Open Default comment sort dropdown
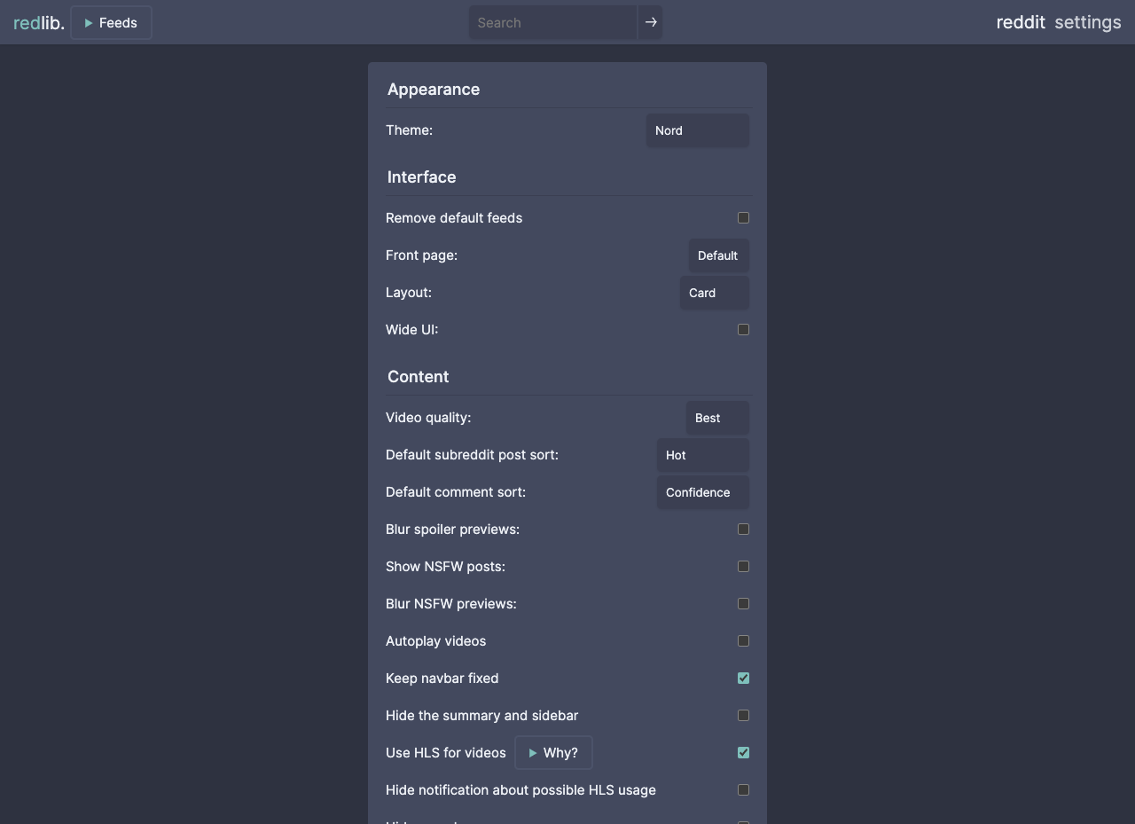This screenshot has height=824, width=1135. pyautogui.click(x=703, y=492)
